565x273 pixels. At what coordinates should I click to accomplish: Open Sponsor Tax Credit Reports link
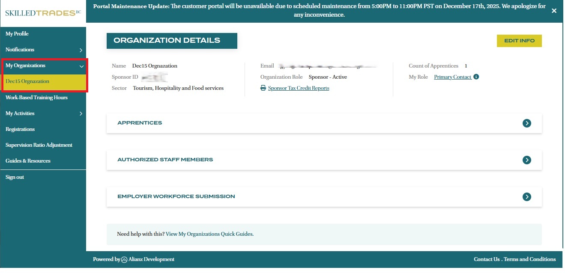299,88
